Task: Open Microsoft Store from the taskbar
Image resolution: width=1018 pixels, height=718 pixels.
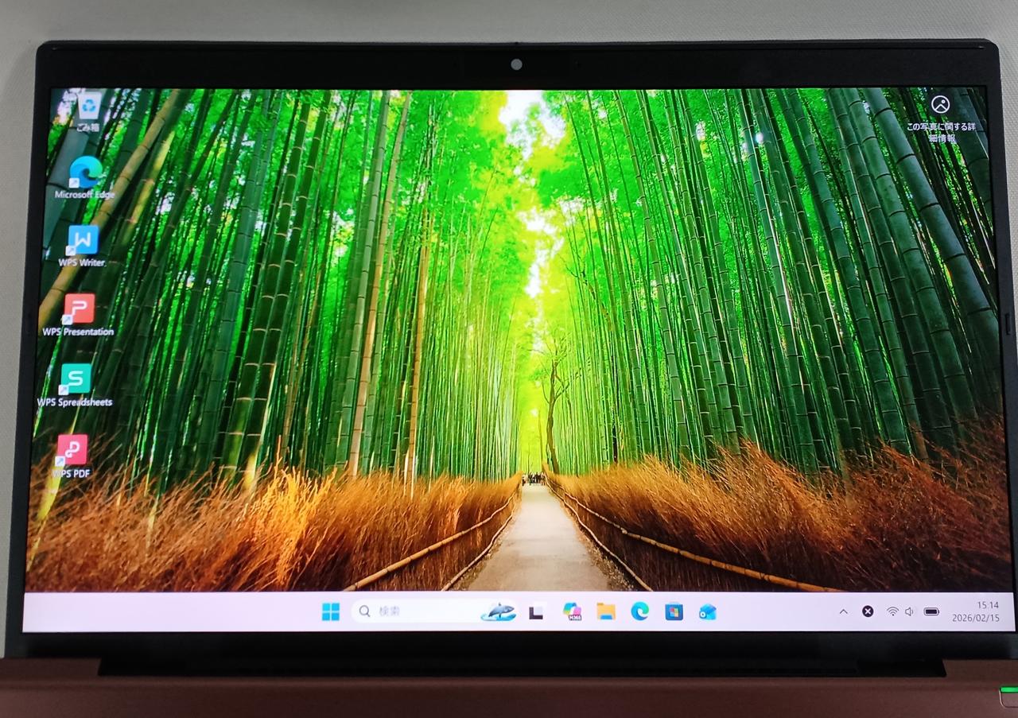Action: (674, 611)
